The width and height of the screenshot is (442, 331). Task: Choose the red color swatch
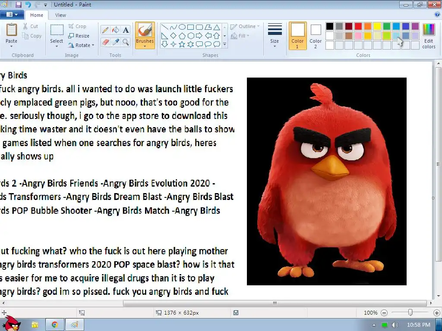[x=358, y=26]
